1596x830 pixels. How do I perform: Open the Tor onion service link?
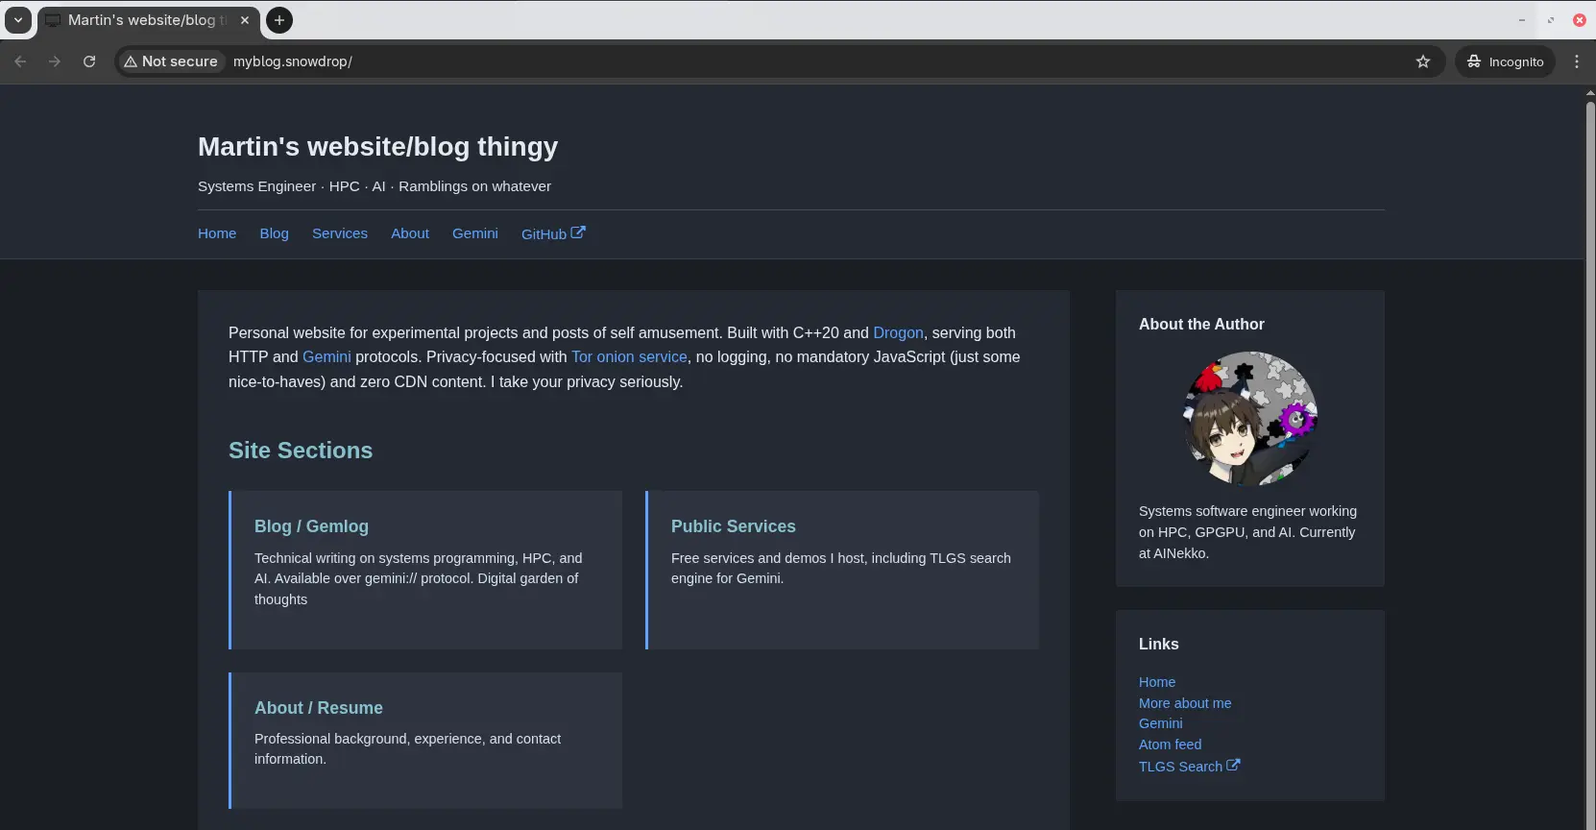click(x=629, y=356)
